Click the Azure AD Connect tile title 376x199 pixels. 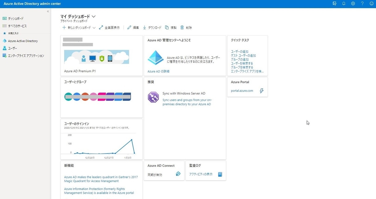[161, 165]
